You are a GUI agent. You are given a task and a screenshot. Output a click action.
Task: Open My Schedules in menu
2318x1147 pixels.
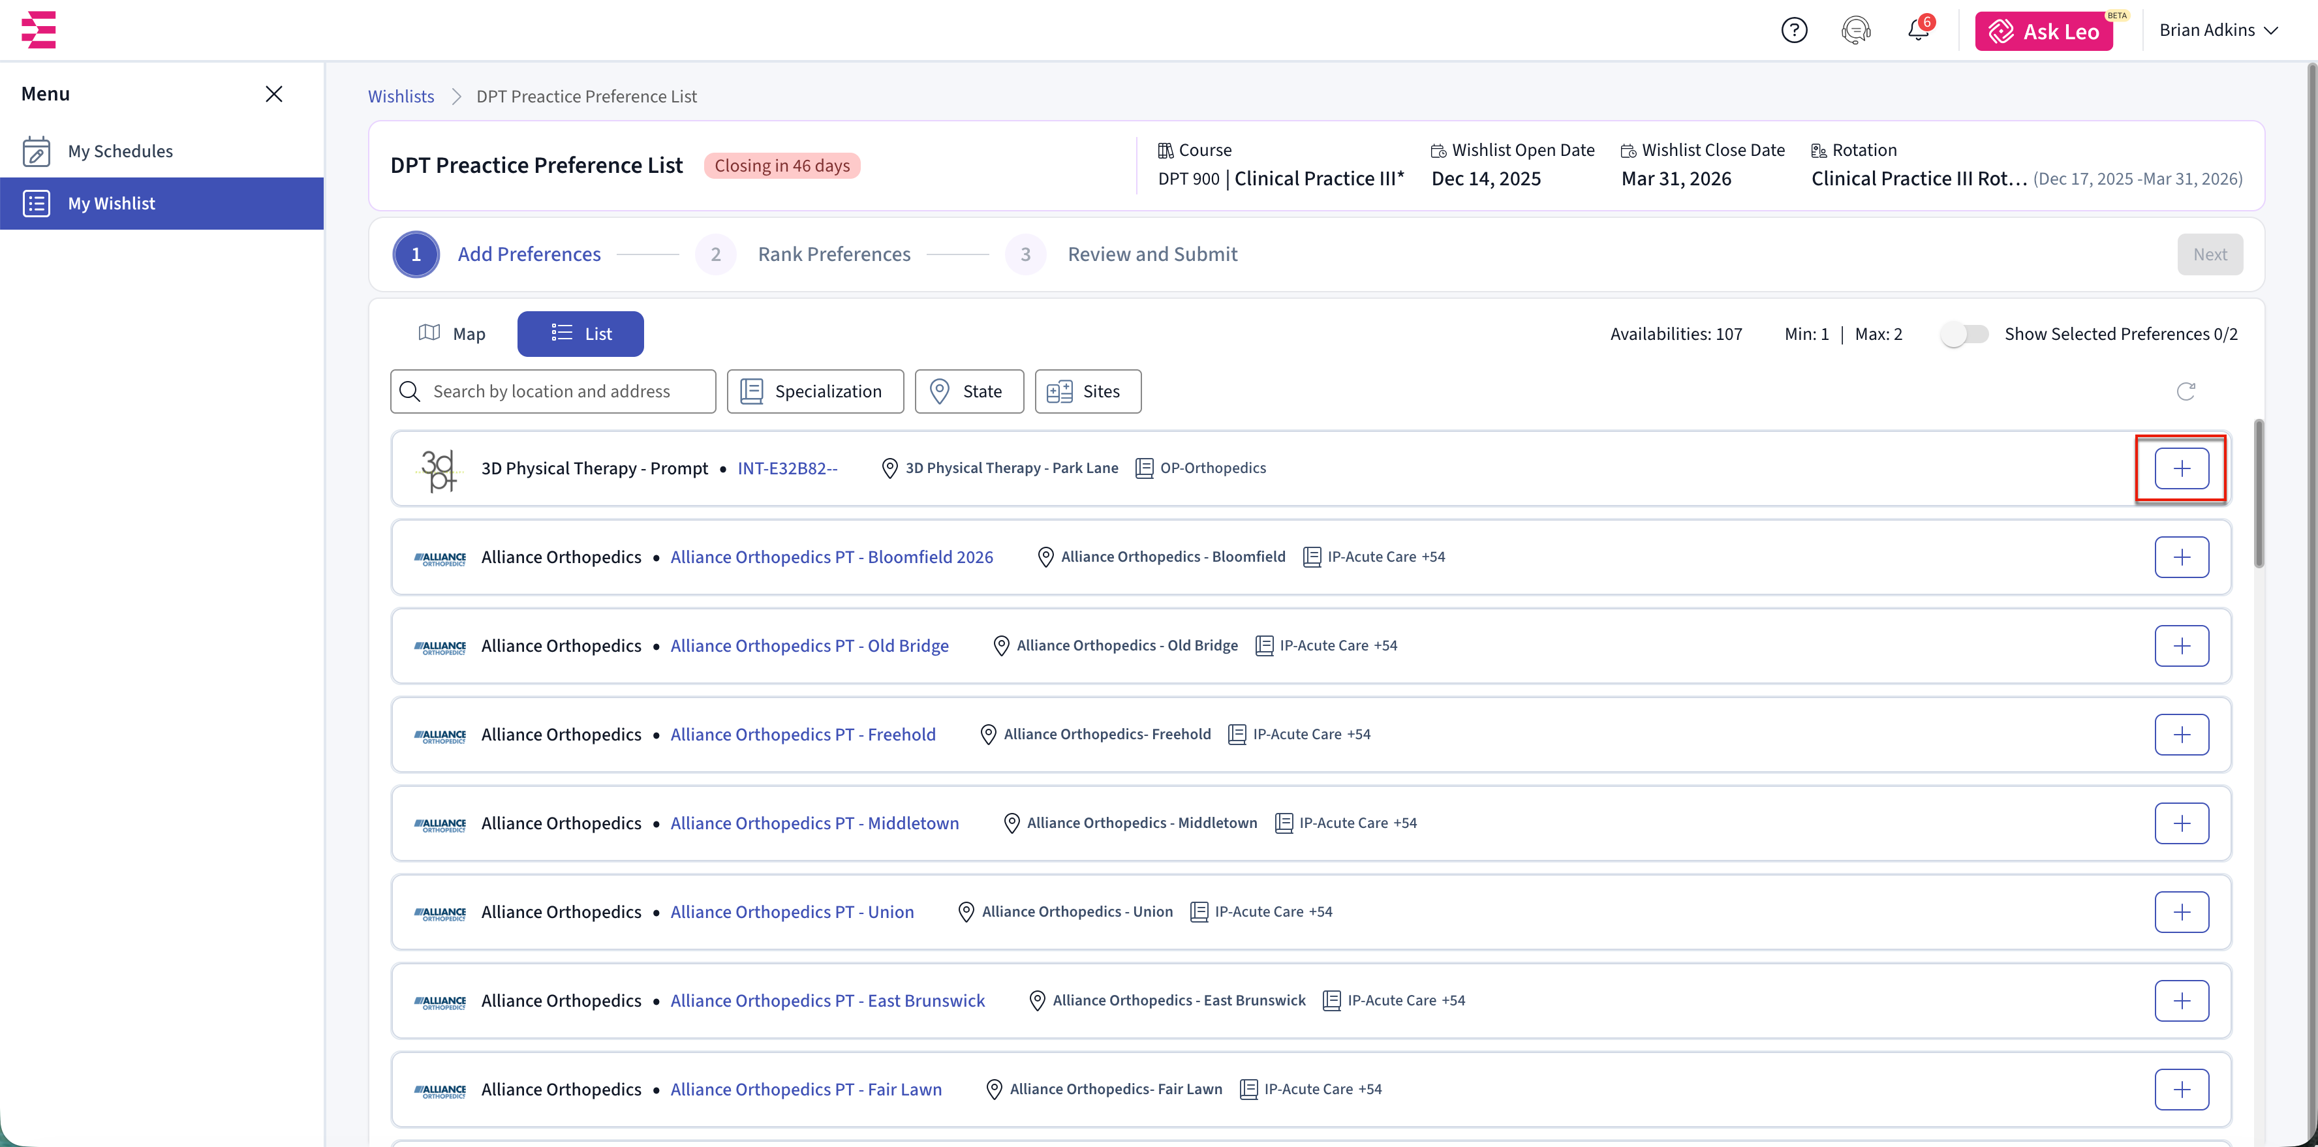tap(119, 151)
